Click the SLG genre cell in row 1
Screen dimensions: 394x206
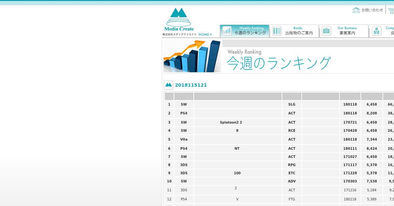(292, 104)
